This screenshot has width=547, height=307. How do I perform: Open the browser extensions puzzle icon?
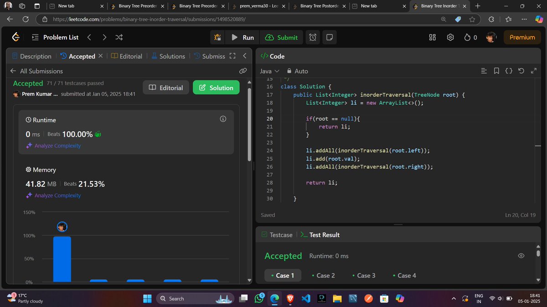[491, 19]
